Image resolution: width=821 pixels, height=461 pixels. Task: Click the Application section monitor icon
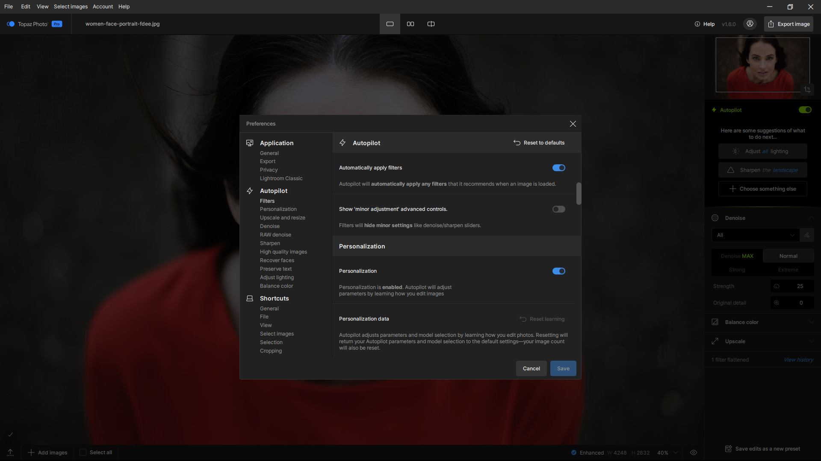(x=250, y=143)
